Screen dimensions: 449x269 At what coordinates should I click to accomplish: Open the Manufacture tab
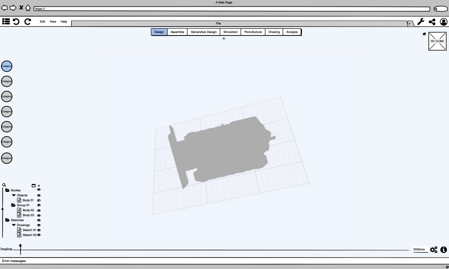pyautogui.click(x=253, y=32)
